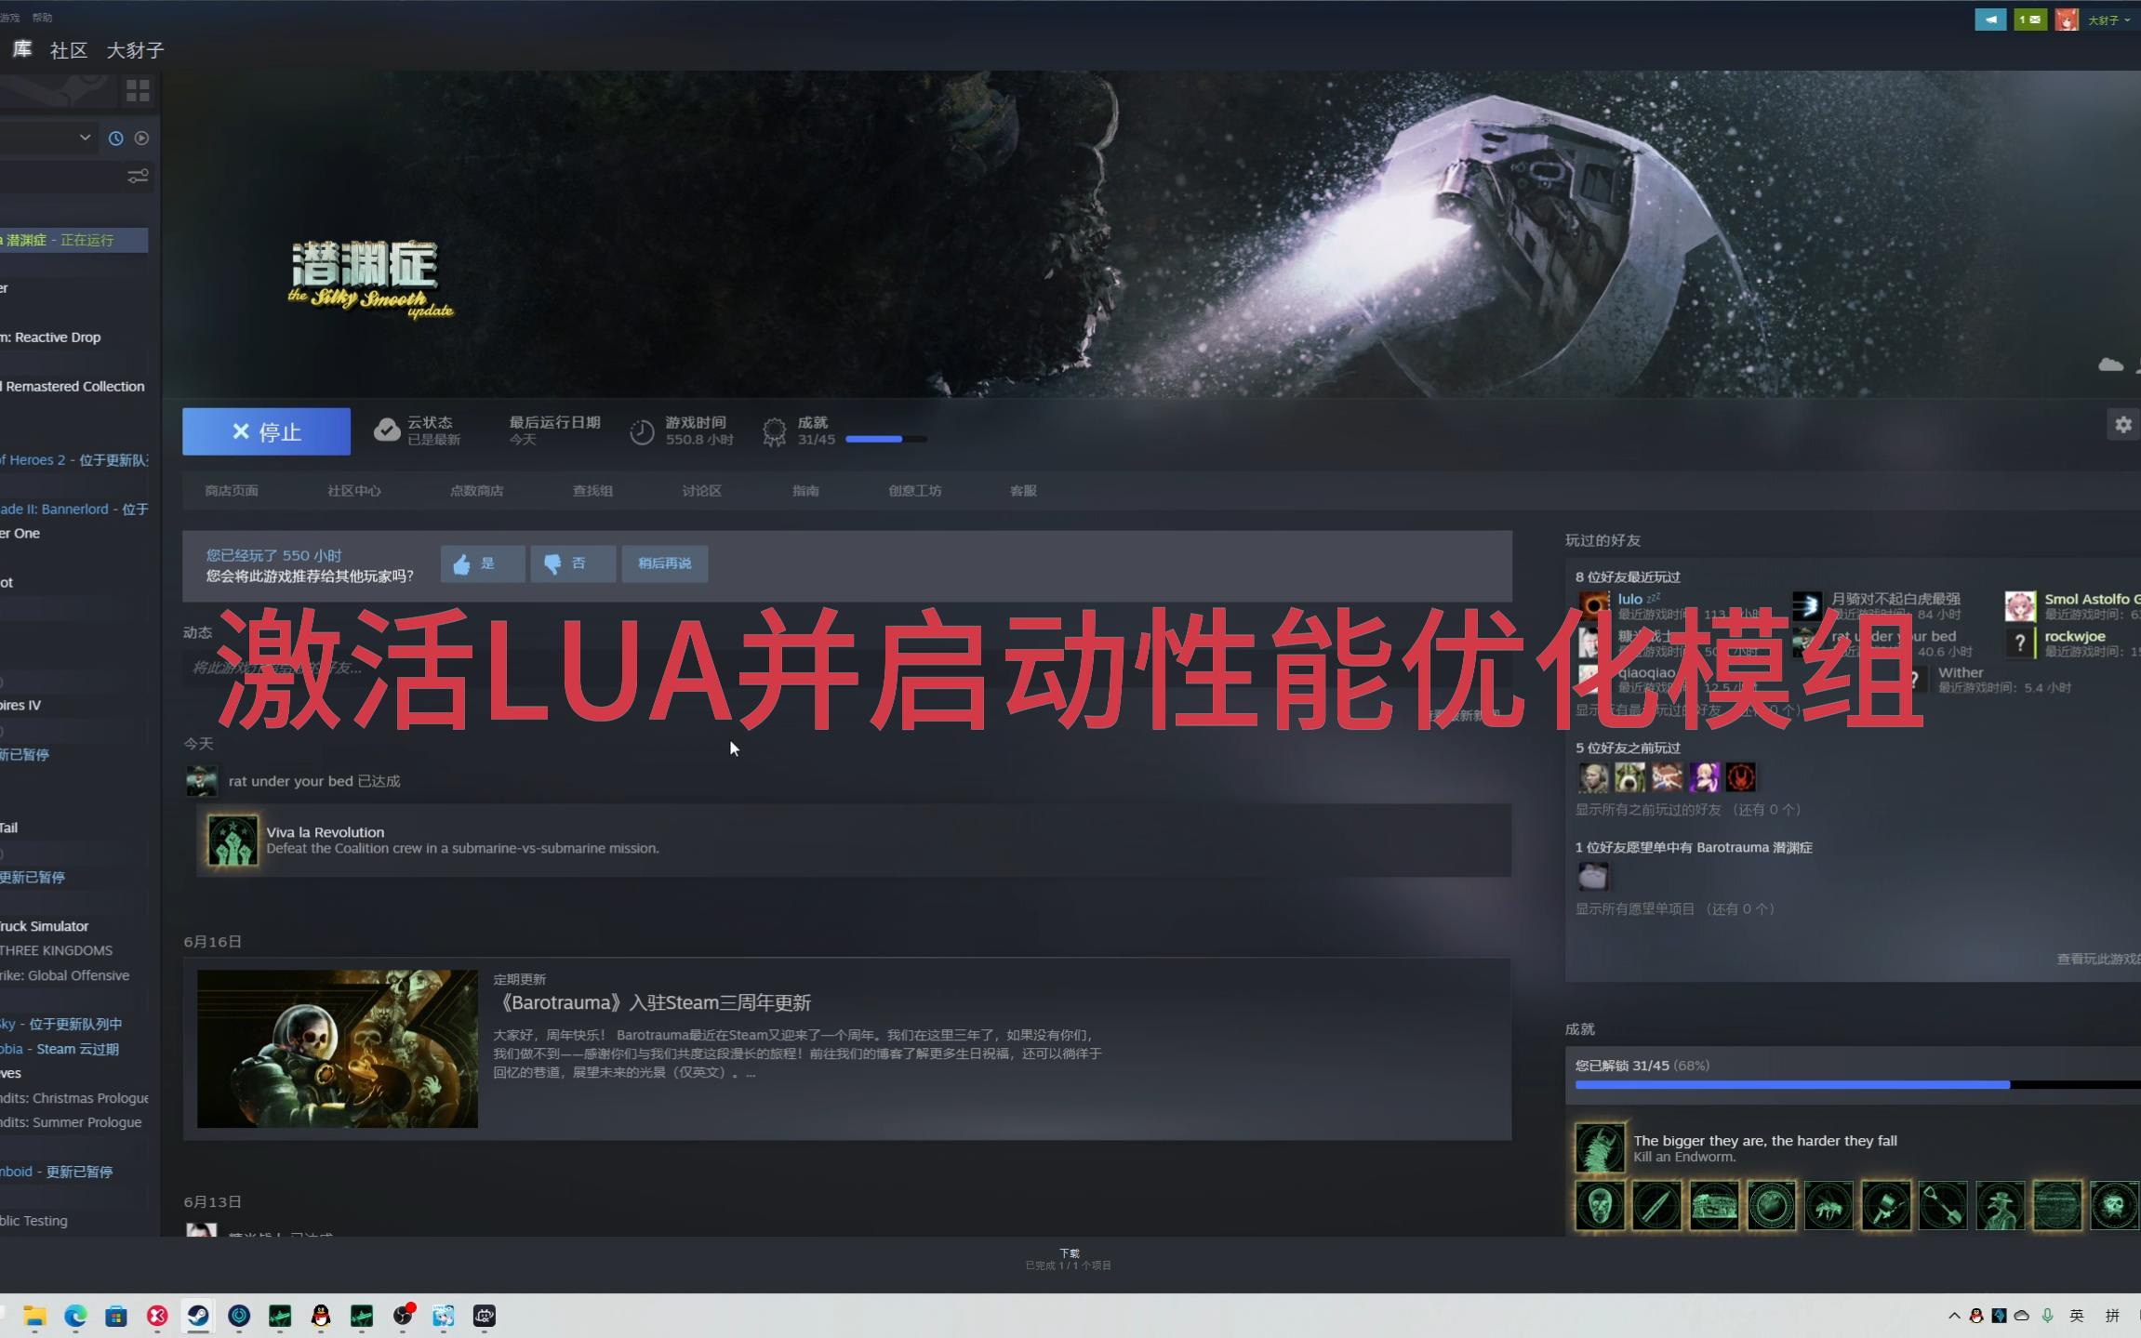Click the wishlist friend avatar
2141x1338 pixels.
click(x=1592, y=876)
